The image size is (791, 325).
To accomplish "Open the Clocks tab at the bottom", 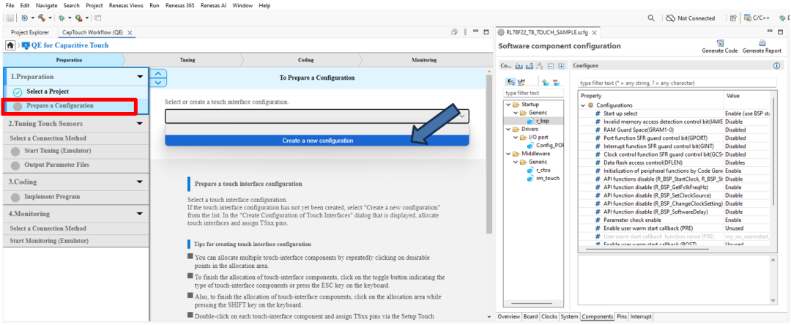I will (x=549, y=317).
